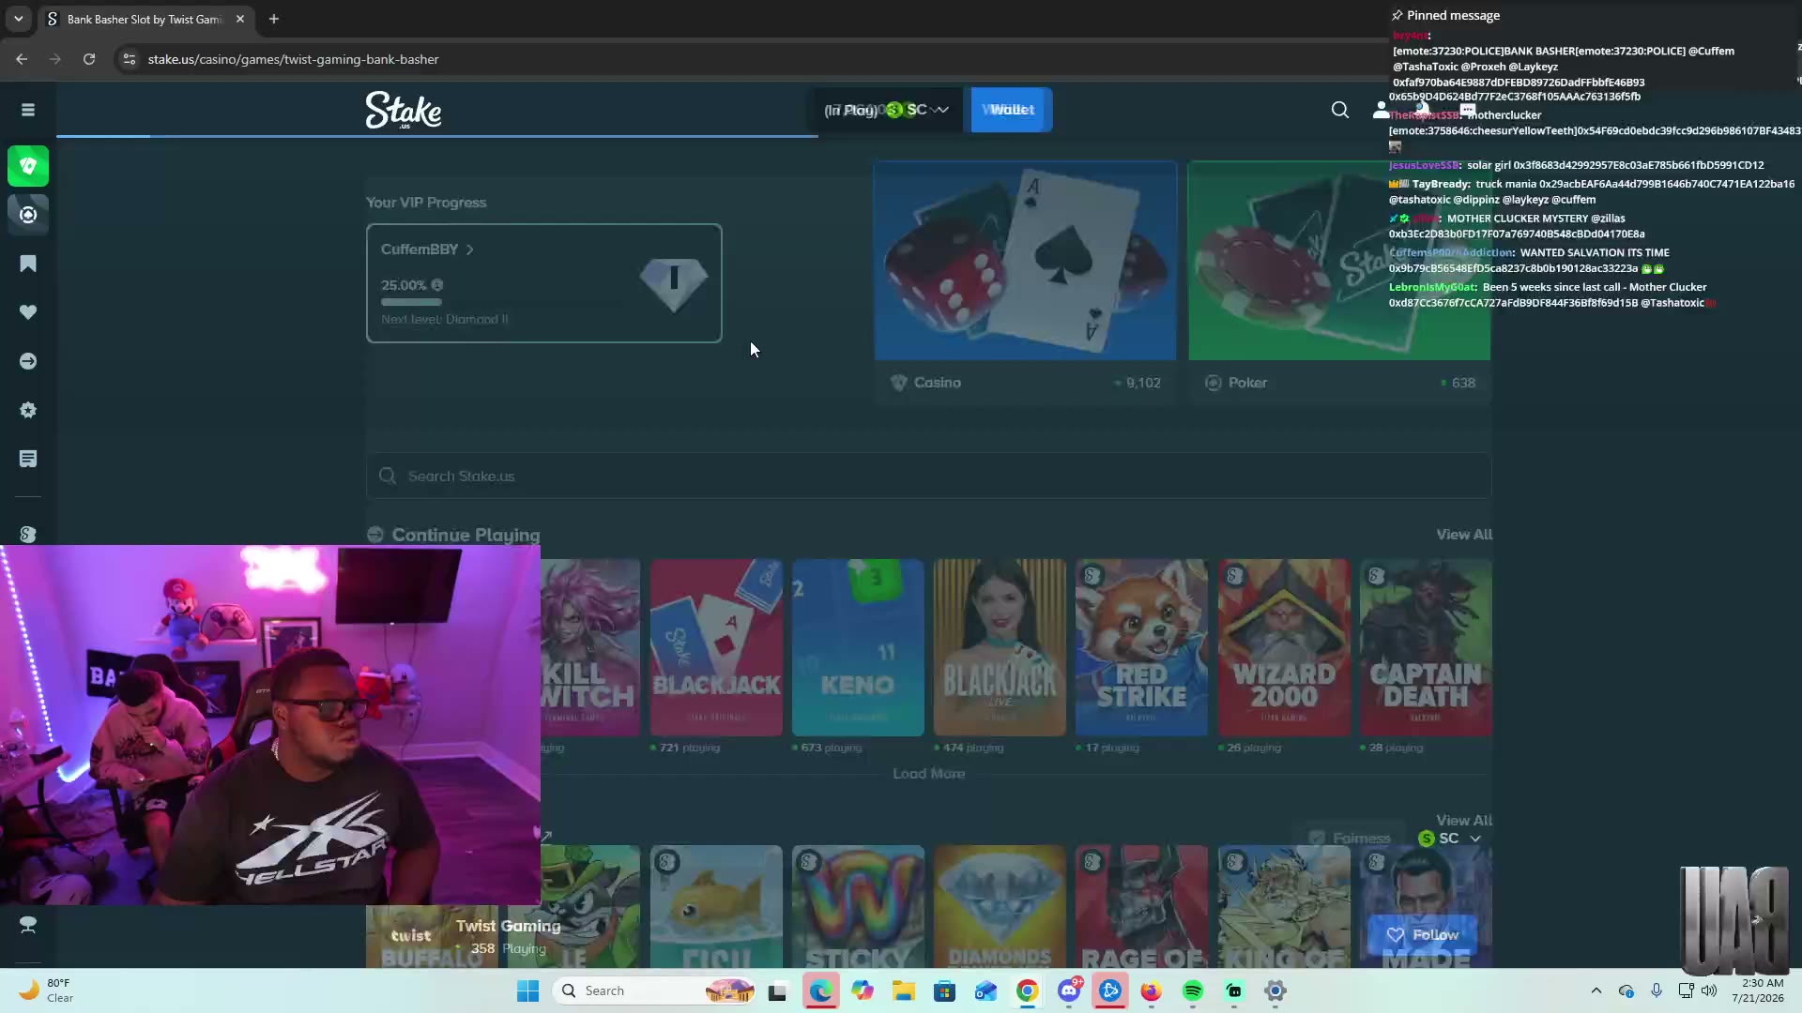The height and width of the screenshot is (1013, 1802).
Task: Reload the page with the refresh button
Action: pos(89,59)
